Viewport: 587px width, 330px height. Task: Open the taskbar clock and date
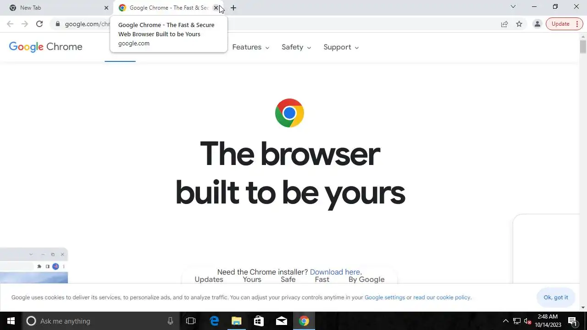(548, 321)
